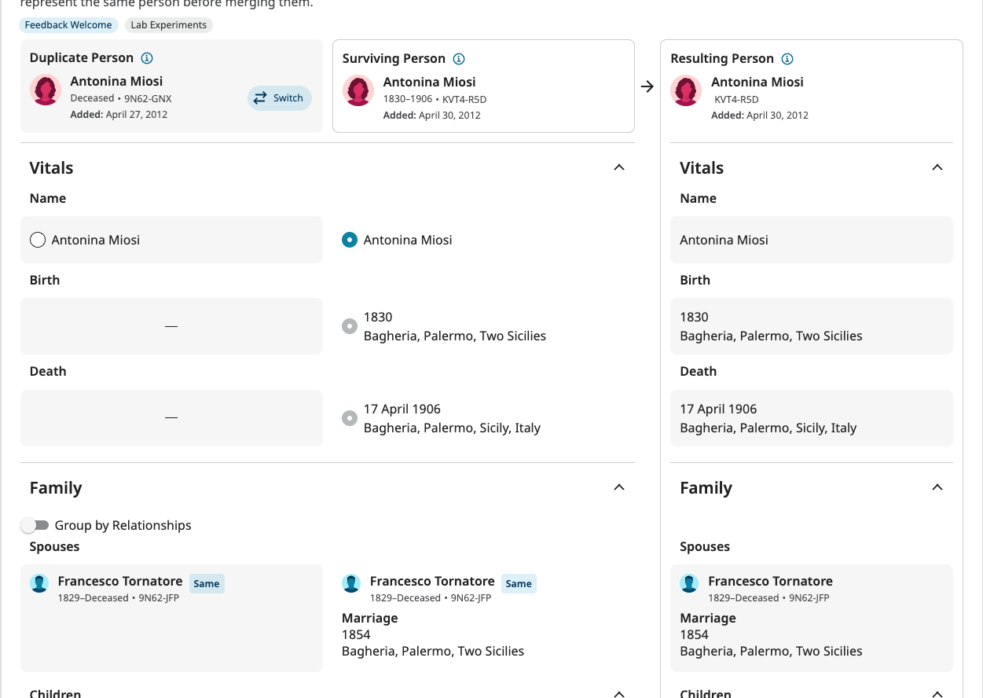Select the 1830 birth radio button
The image size is (983, 698).
[350, 326]
